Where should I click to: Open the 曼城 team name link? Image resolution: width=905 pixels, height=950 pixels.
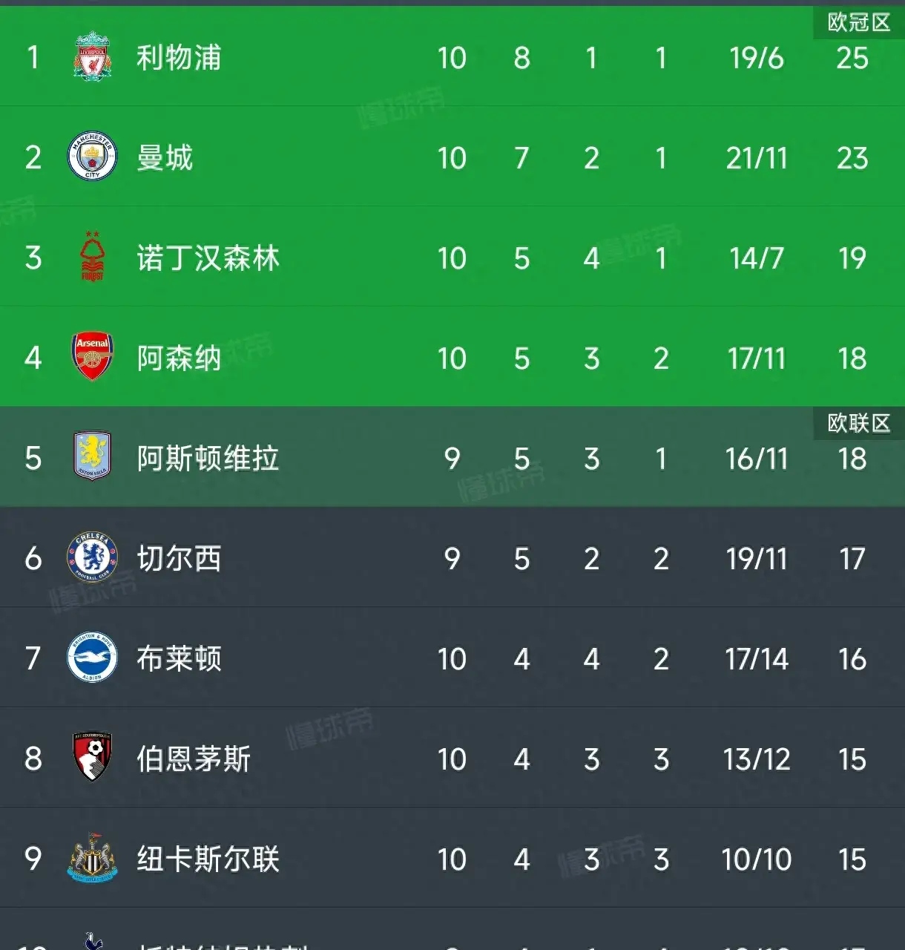click(x=165, y=157)
